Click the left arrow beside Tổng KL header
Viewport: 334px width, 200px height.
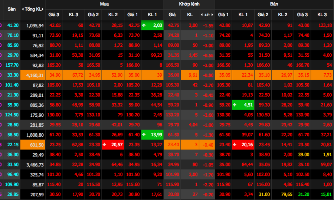click(23, 9)
